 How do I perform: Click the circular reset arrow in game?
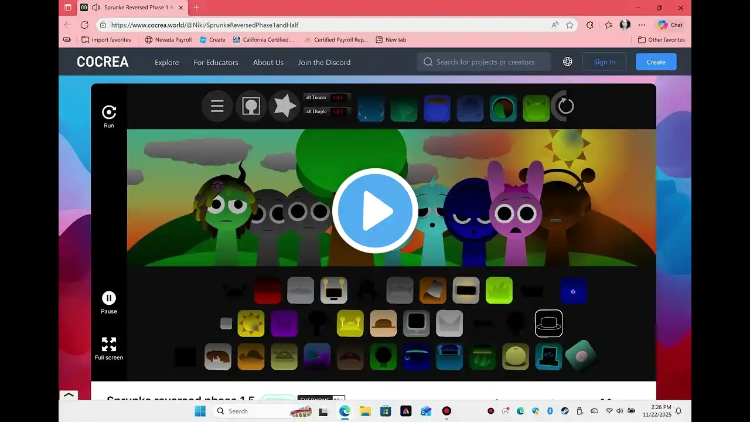point(565,106)
